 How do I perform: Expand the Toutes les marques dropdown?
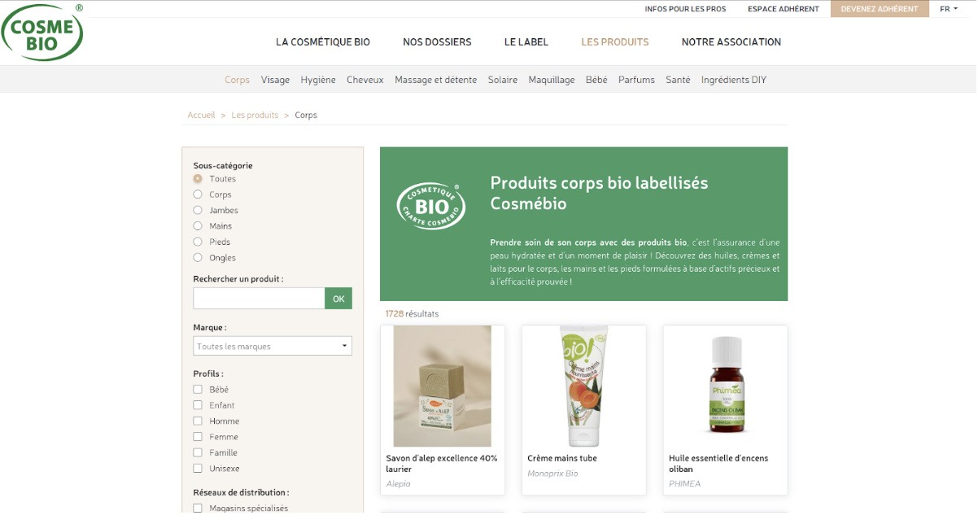point(273,347)
